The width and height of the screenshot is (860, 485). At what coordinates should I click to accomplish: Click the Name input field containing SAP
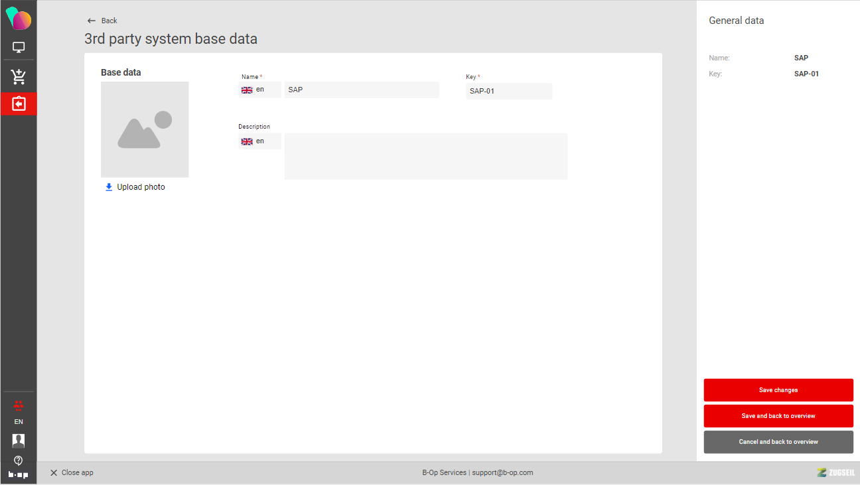(362, 90)
